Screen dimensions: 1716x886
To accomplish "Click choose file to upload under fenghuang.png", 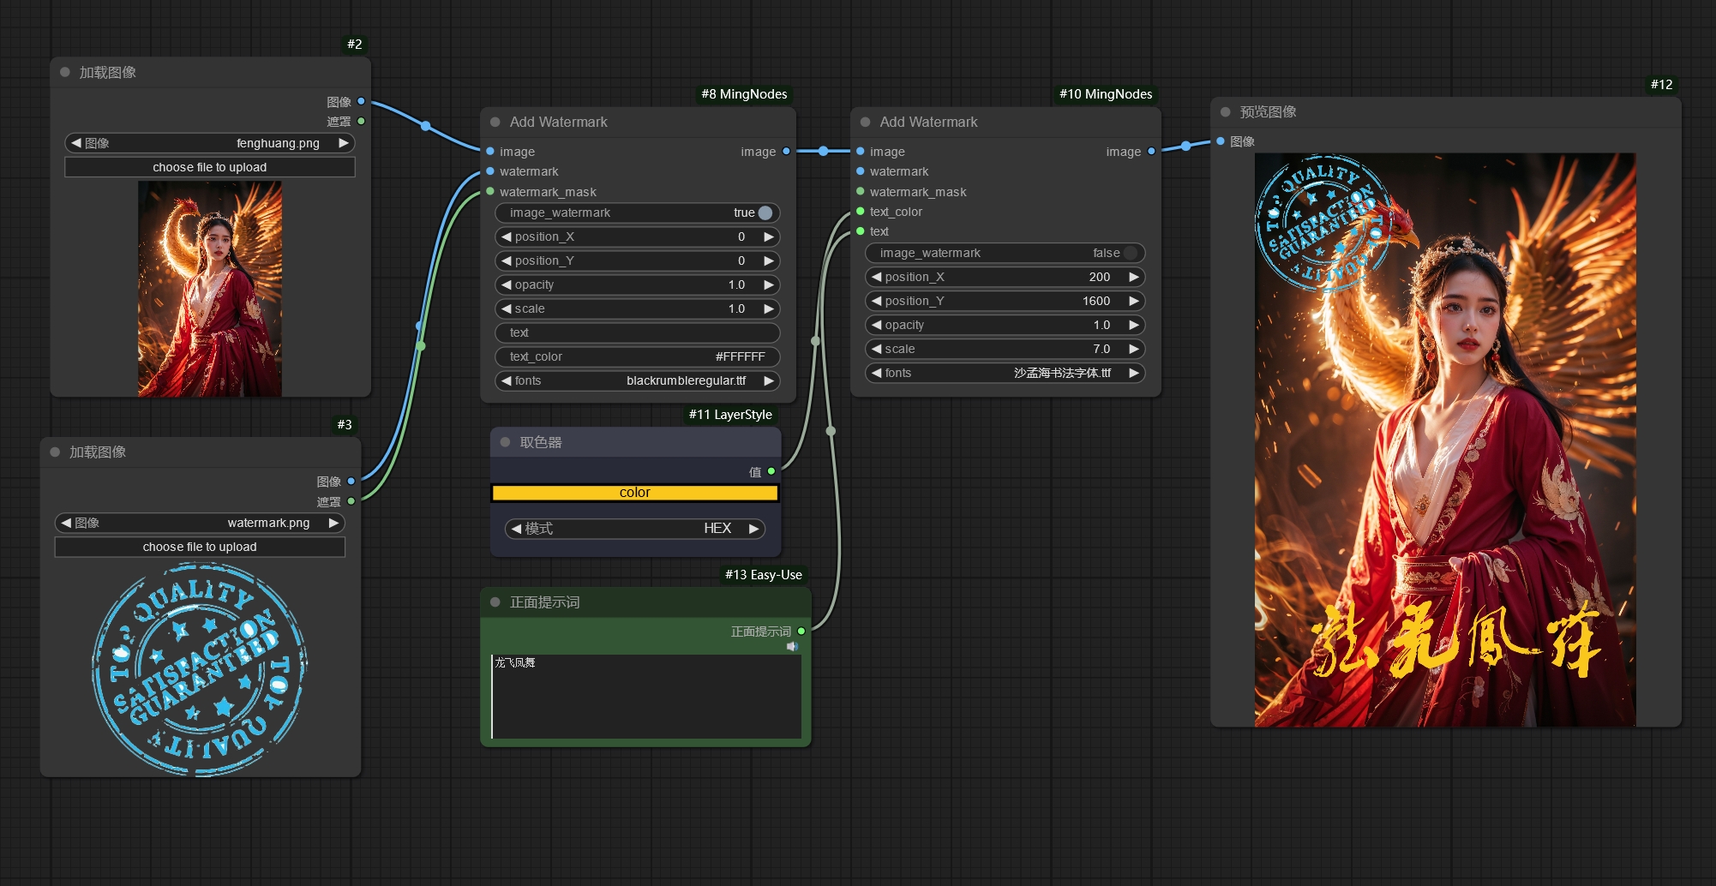I will [209, 167].
